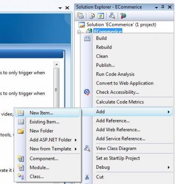Viewport: 175px width, 184px height.
Task: Select New Folder in the submenu
Action: (47, 131)
